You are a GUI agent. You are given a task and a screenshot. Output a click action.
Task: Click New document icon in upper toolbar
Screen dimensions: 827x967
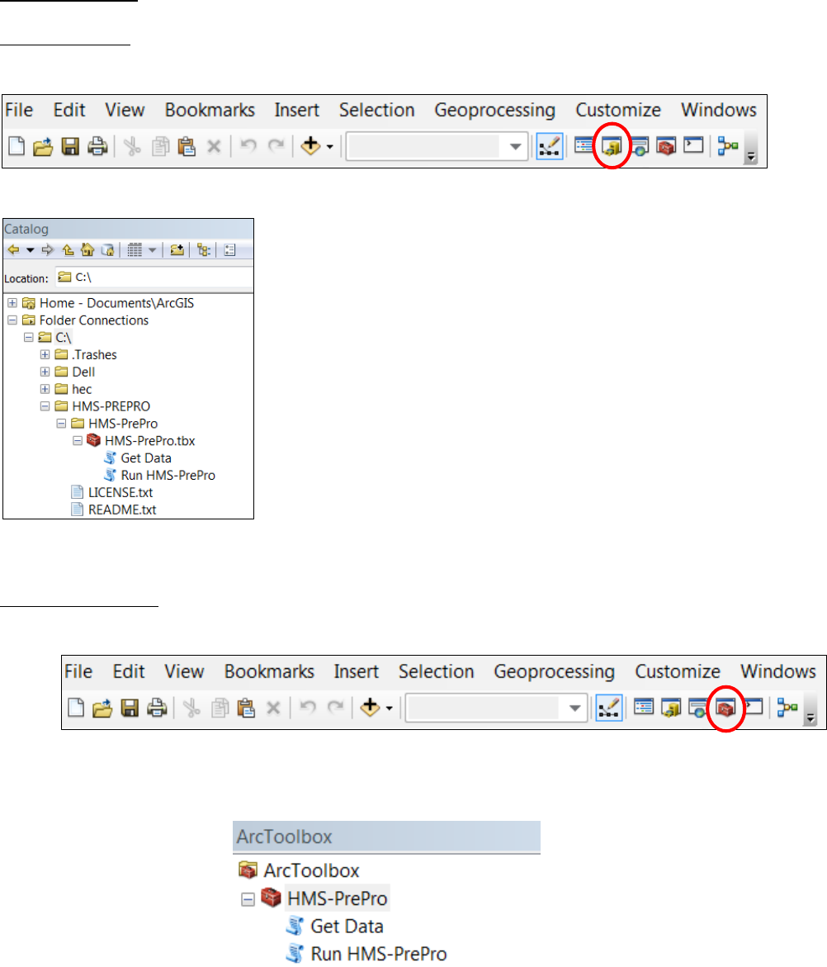click(17, 147)
